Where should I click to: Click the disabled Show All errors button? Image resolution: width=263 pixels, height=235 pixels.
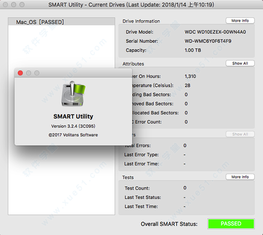(x=240, y=134)
